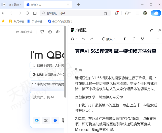The width and height of the screenshot is (162, 133).
Task: Open the skin shirt icon
Action: (42, 32)
